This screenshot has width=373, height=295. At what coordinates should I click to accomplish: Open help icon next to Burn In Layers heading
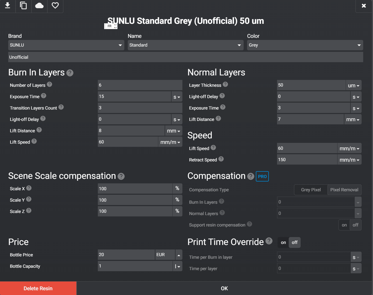pyautogui.click(x=70, y=73)
